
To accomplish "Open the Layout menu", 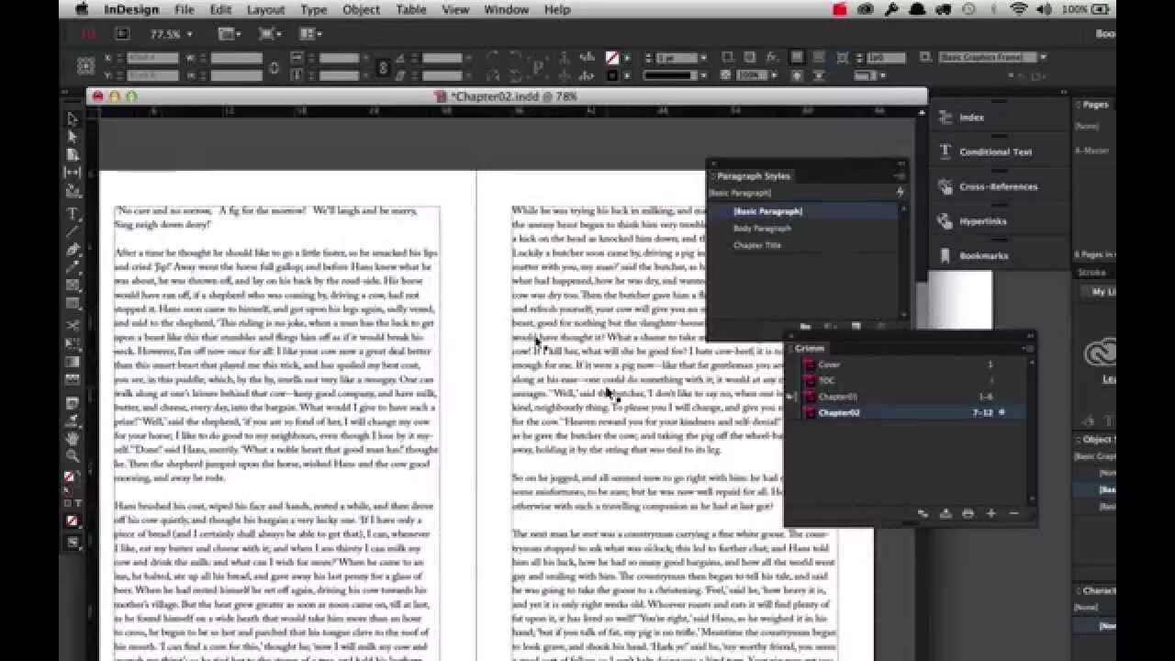I will pos(265,9).
